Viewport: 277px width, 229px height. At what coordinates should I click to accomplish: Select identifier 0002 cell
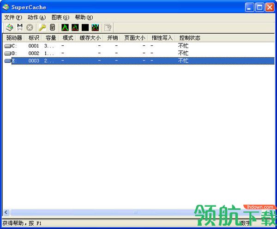coord(34,53)
